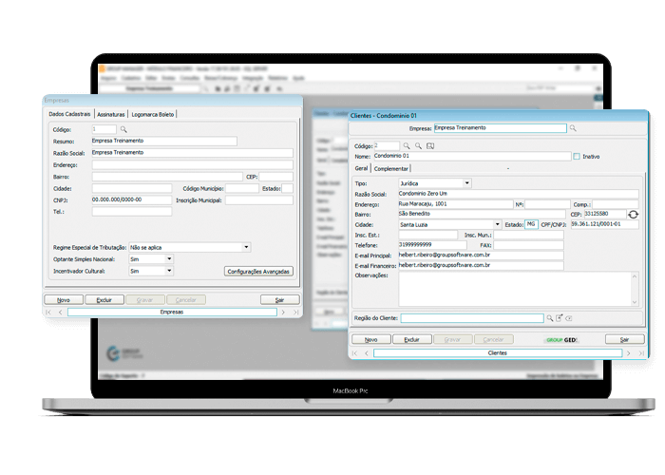
Task: Click the E-mail Principal field
Action: [481, 256]
